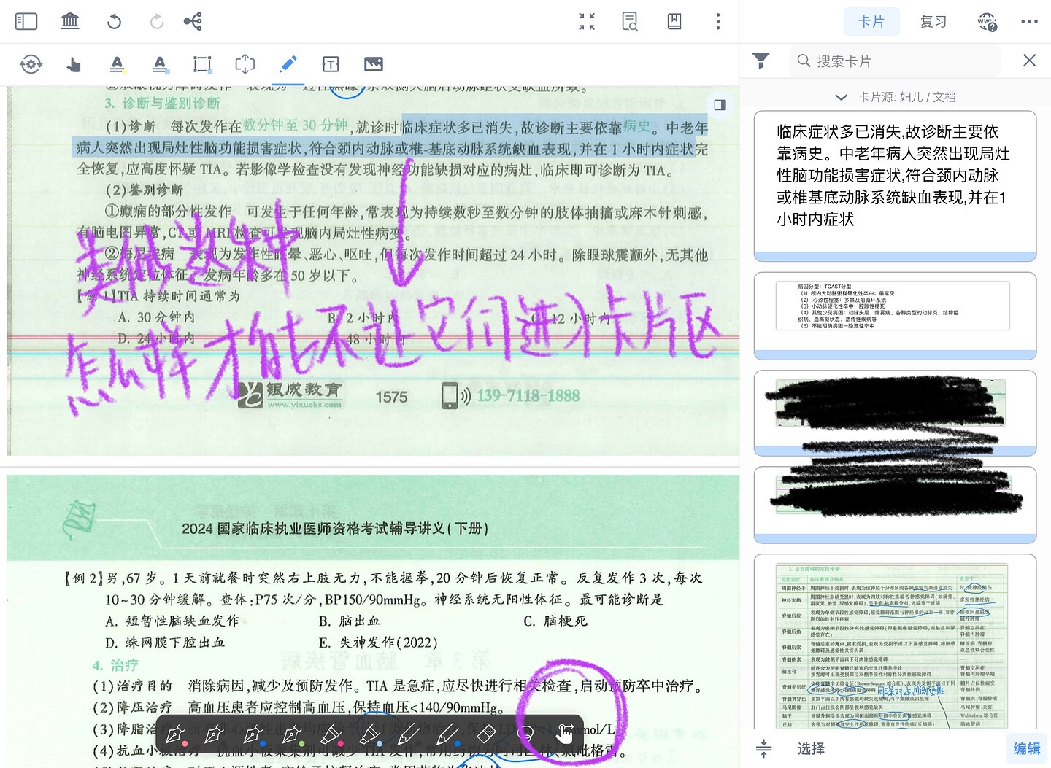This screenshot has height=768, width=1051.
Task: Click the page number 1575
Action: (392, 397)
